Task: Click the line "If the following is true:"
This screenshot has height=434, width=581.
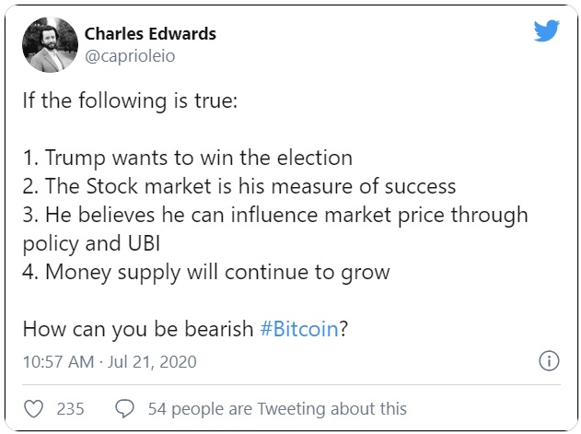Action: pyautogui.click(x=130, y=100)
